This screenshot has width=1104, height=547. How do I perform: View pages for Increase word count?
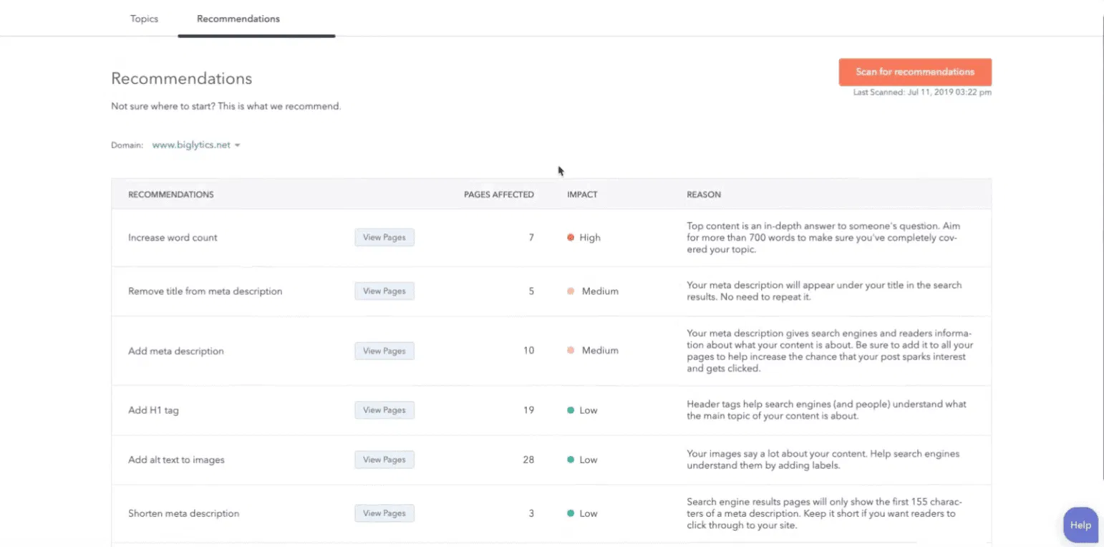[384, 238]
